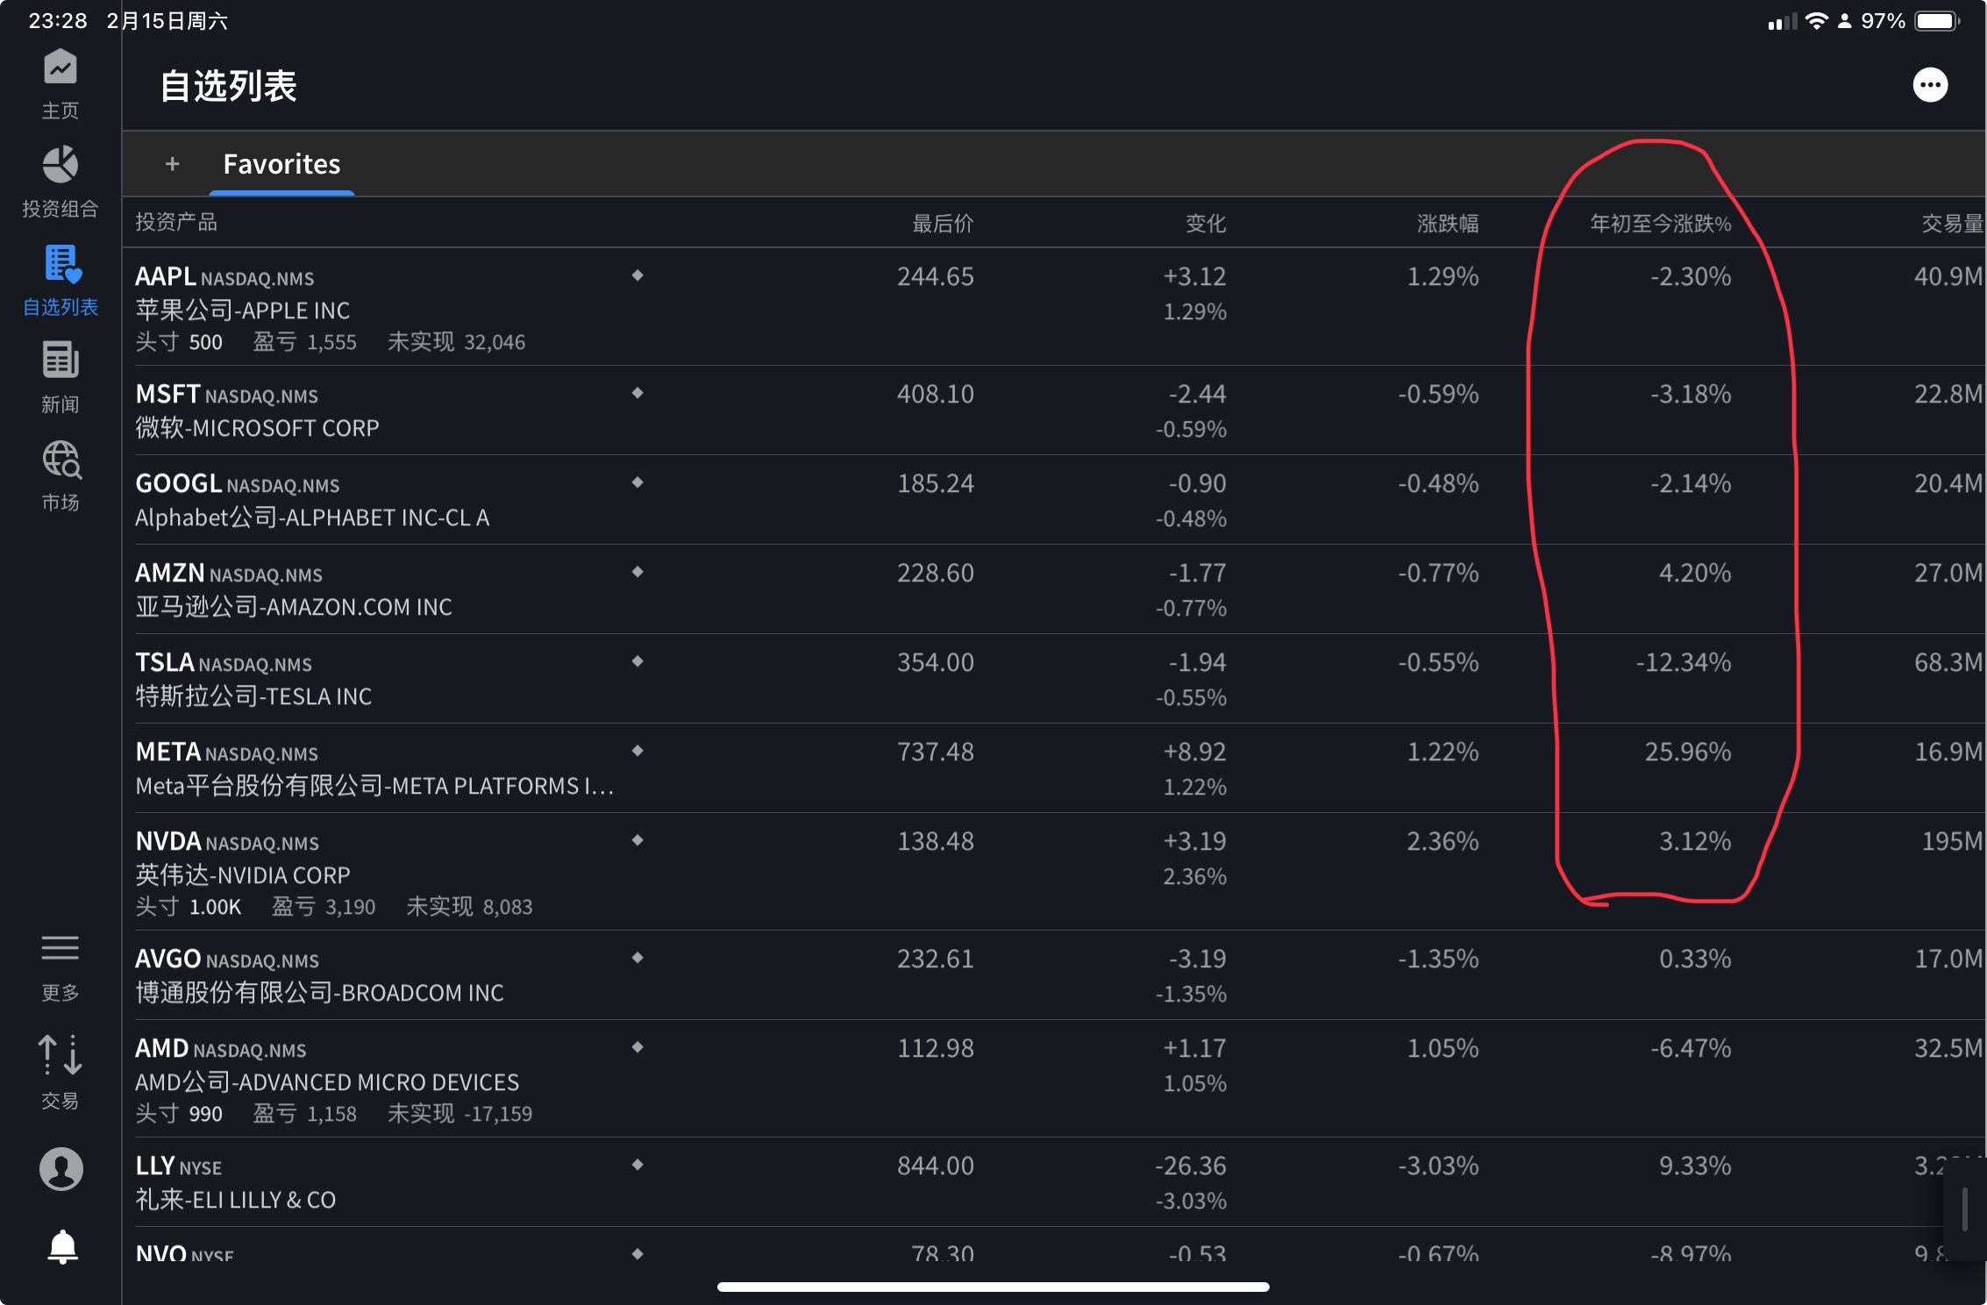Click the diamond marker beside NVDA
This screenshot has width=1987, height=1305.
click(x=637, y=840)
